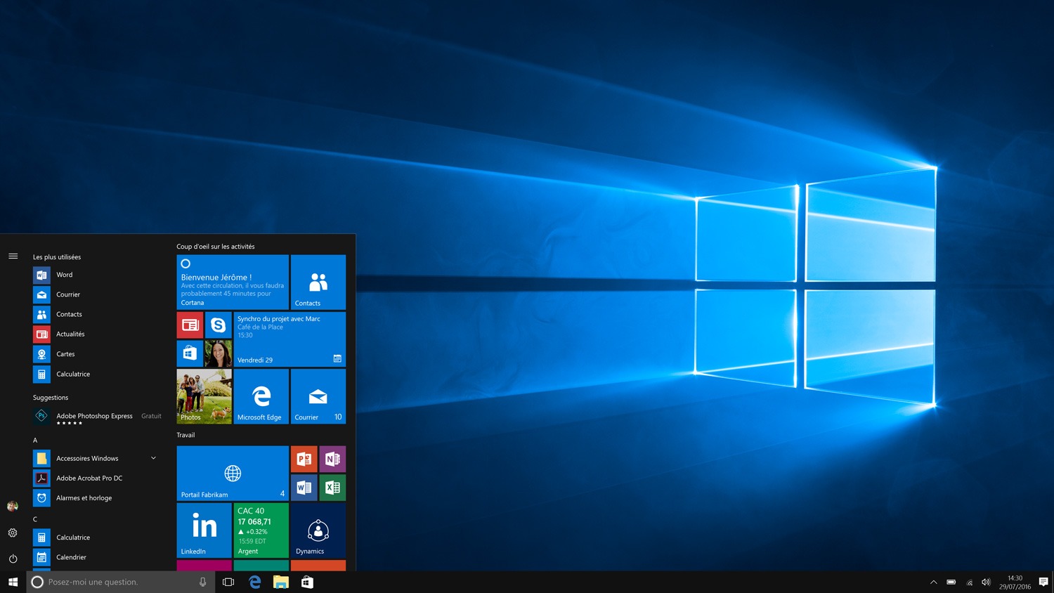Open the PowerPoint tile
Screen dimensions: 1054x593
(x=304, y=459)
